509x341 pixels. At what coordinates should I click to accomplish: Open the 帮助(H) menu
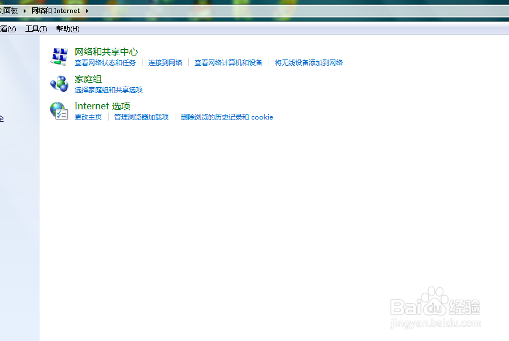68,29
